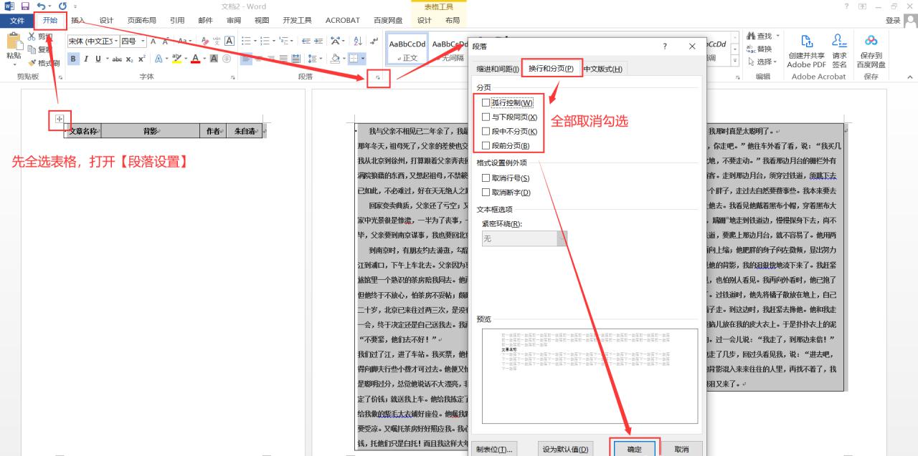
Task: Click the character shading icon
Action: [214, 59]
